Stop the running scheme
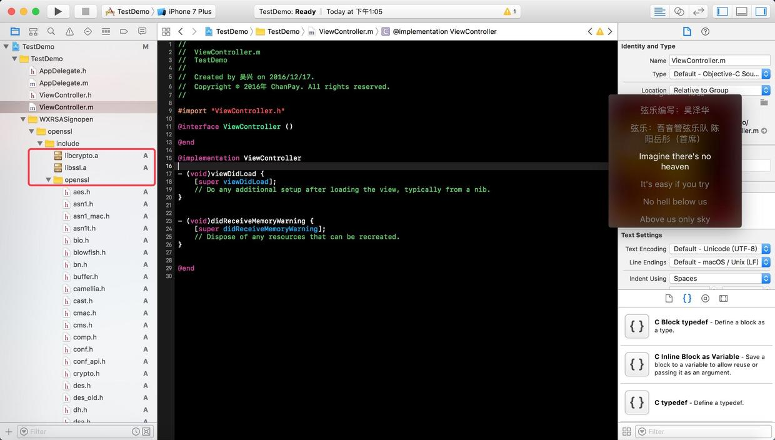The height and width of the screenshot is (440, 775). click(x=86, y=11)
